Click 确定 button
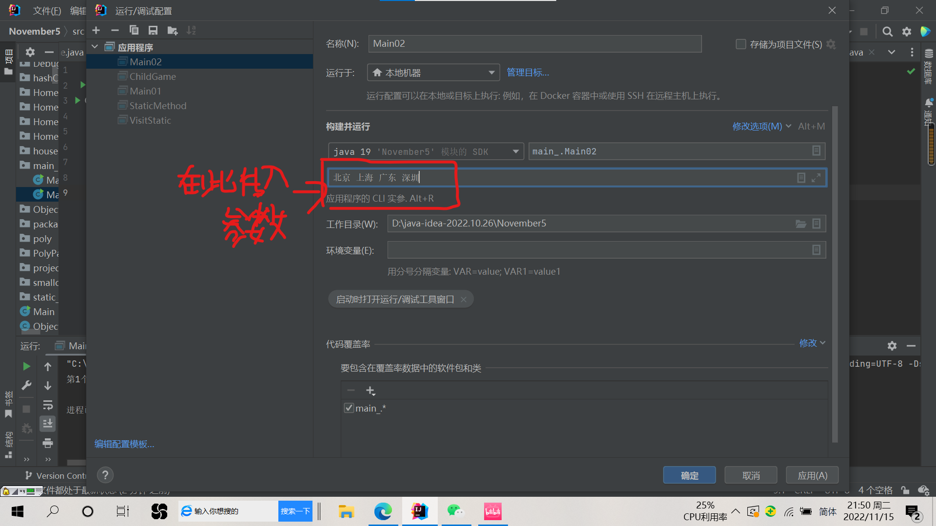This screenshot has width=936, height=526. (689, 475)
